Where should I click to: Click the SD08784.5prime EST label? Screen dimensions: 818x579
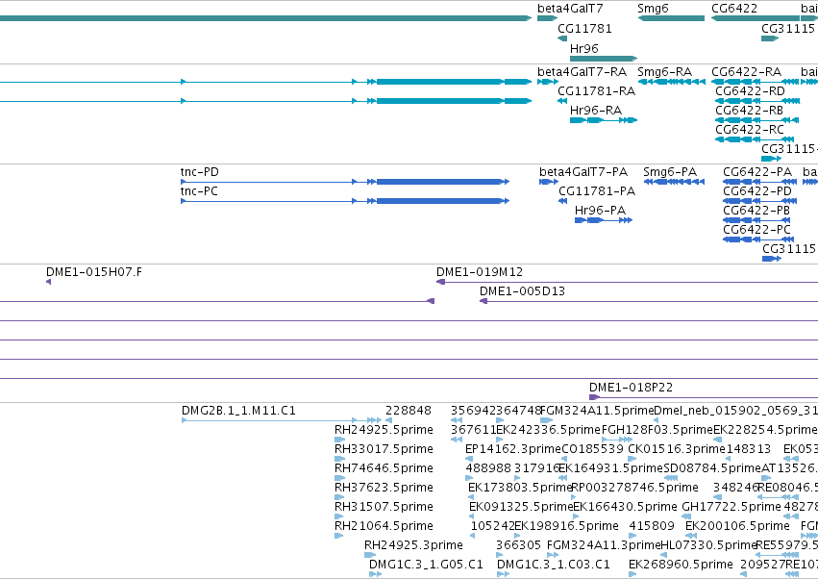coord(712,468)
